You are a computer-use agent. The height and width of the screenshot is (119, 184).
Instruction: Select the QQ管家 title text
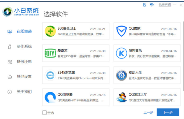134,28
